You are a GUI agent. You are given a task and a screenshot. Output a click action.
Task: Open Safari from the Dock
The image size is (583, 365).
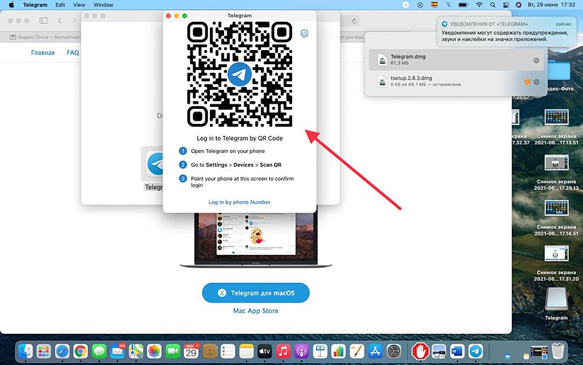click(x=62, y=351)
